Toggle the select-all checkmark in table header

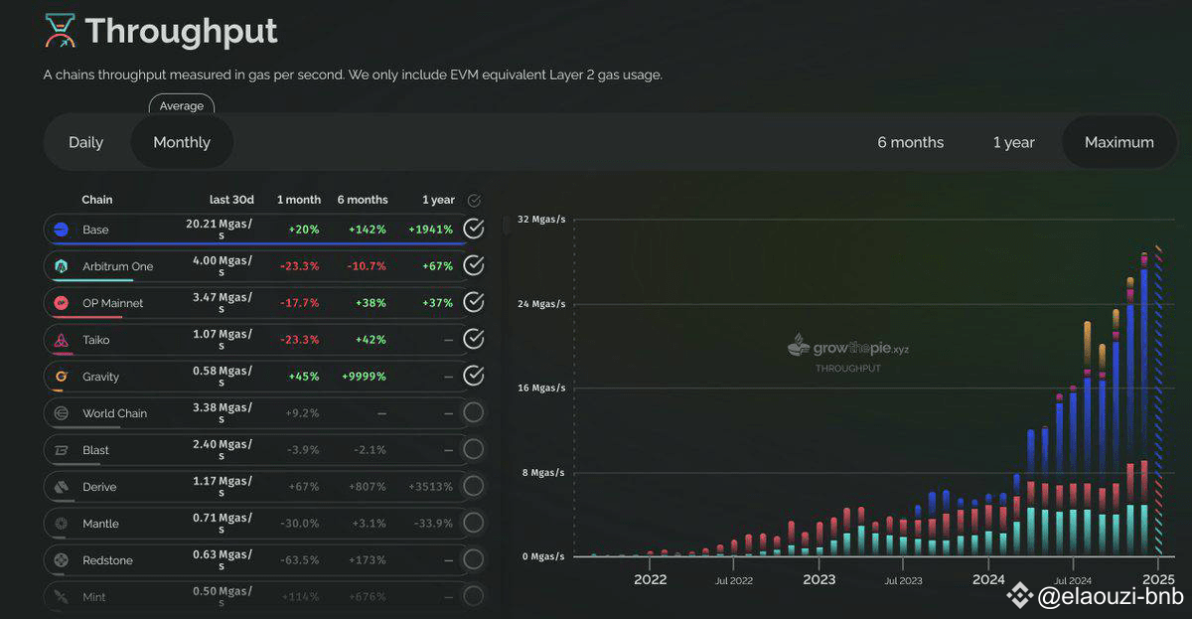pos(474,201)
